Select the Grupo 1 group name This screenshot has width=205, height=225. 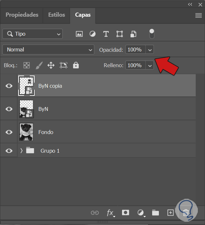(x=50, y=151)
